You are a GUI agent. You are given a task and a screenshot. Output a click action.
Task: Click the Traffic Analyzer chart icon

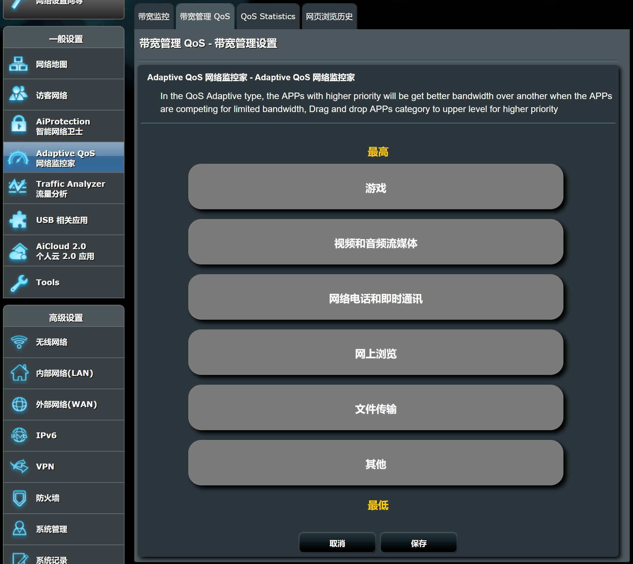[18, 188]
